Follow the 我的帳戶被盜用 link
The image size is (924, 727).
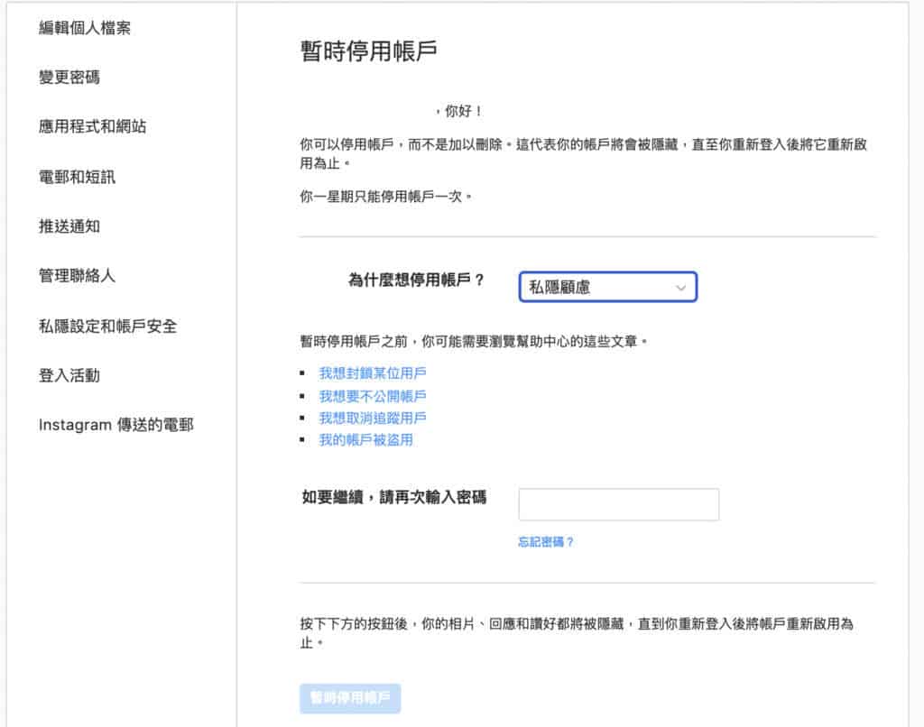tap(365, 440)
